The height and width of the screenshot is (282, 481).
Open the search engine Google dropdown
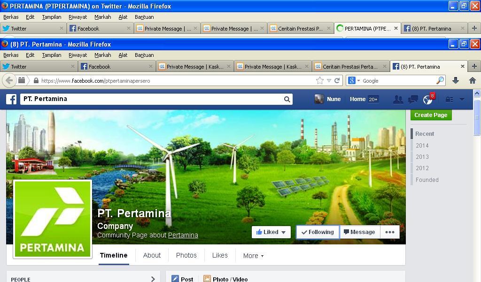point(354,80)
